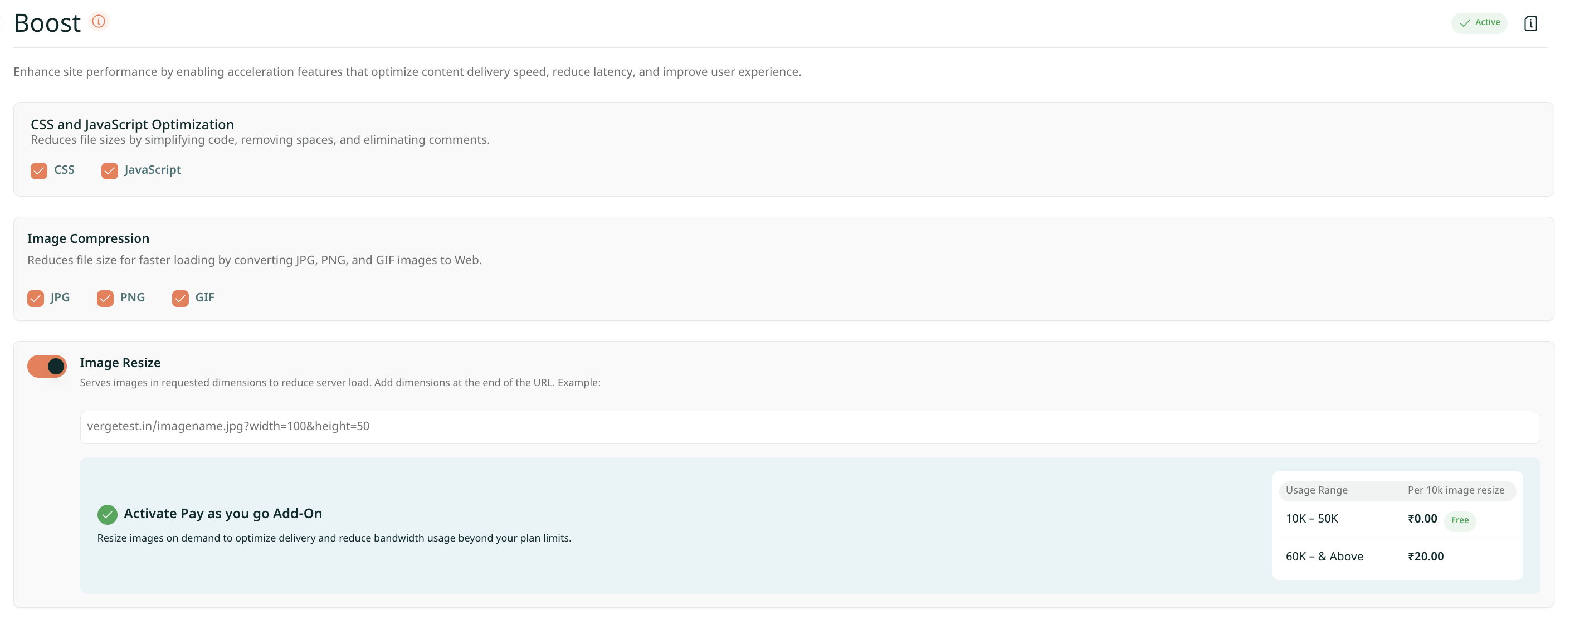Viewport: 1570px width, 634px height.
Task: Uncheck the CSS optimization checkbox
Action: tap(39, 170)
